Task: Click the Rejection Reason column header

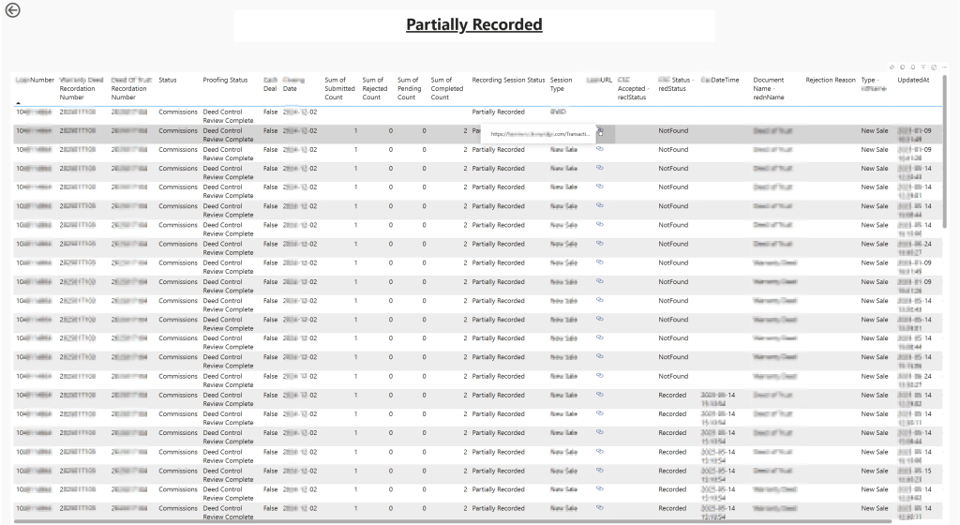Action: click(x=831, y=81)
